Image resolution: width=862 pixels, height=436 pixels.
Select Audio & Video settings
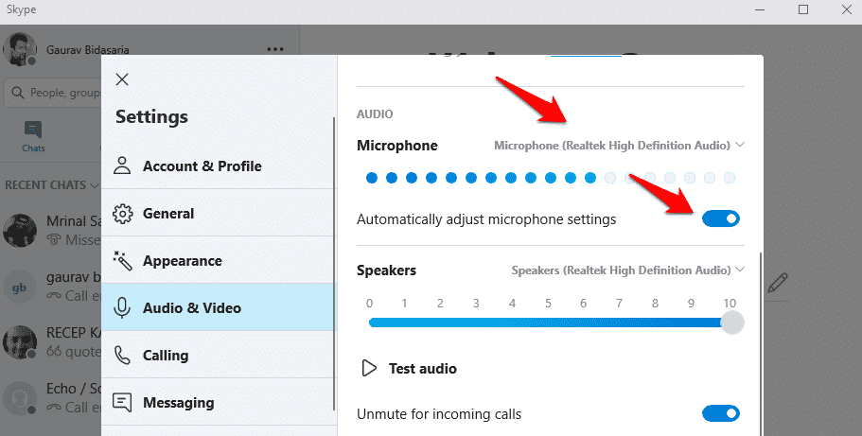click(x=219, y=308)
